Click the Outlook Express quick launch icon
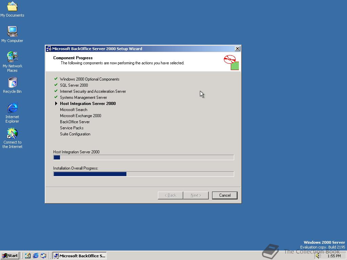Screen dimensions: 347x260 coord(43,256)
